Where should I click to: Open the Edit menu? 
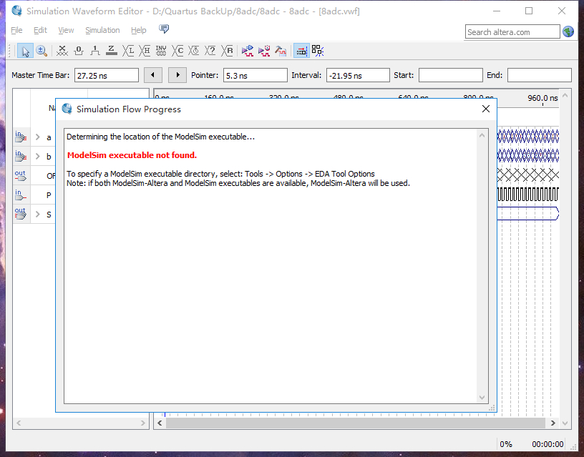40,30
